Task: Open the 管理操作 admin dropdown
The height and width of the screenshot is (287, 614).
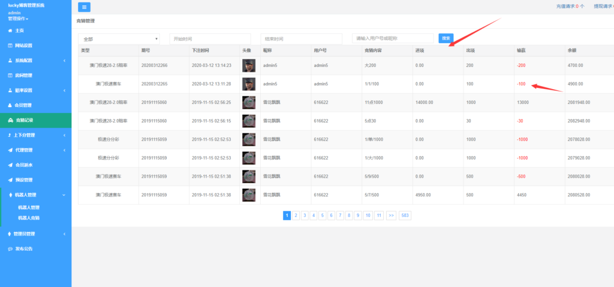Action: click(x=18, y=19)
